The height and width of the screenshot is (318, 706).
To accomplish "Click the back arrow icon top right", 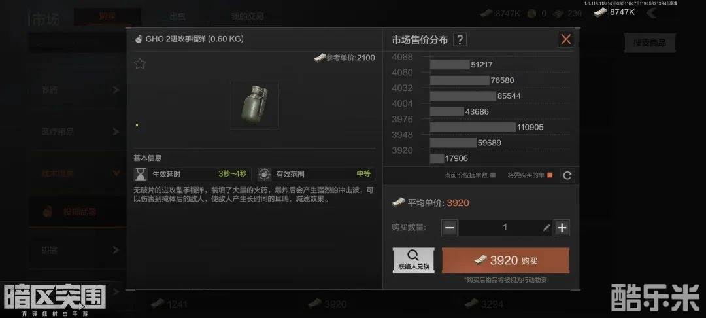I will pos(651,13).
